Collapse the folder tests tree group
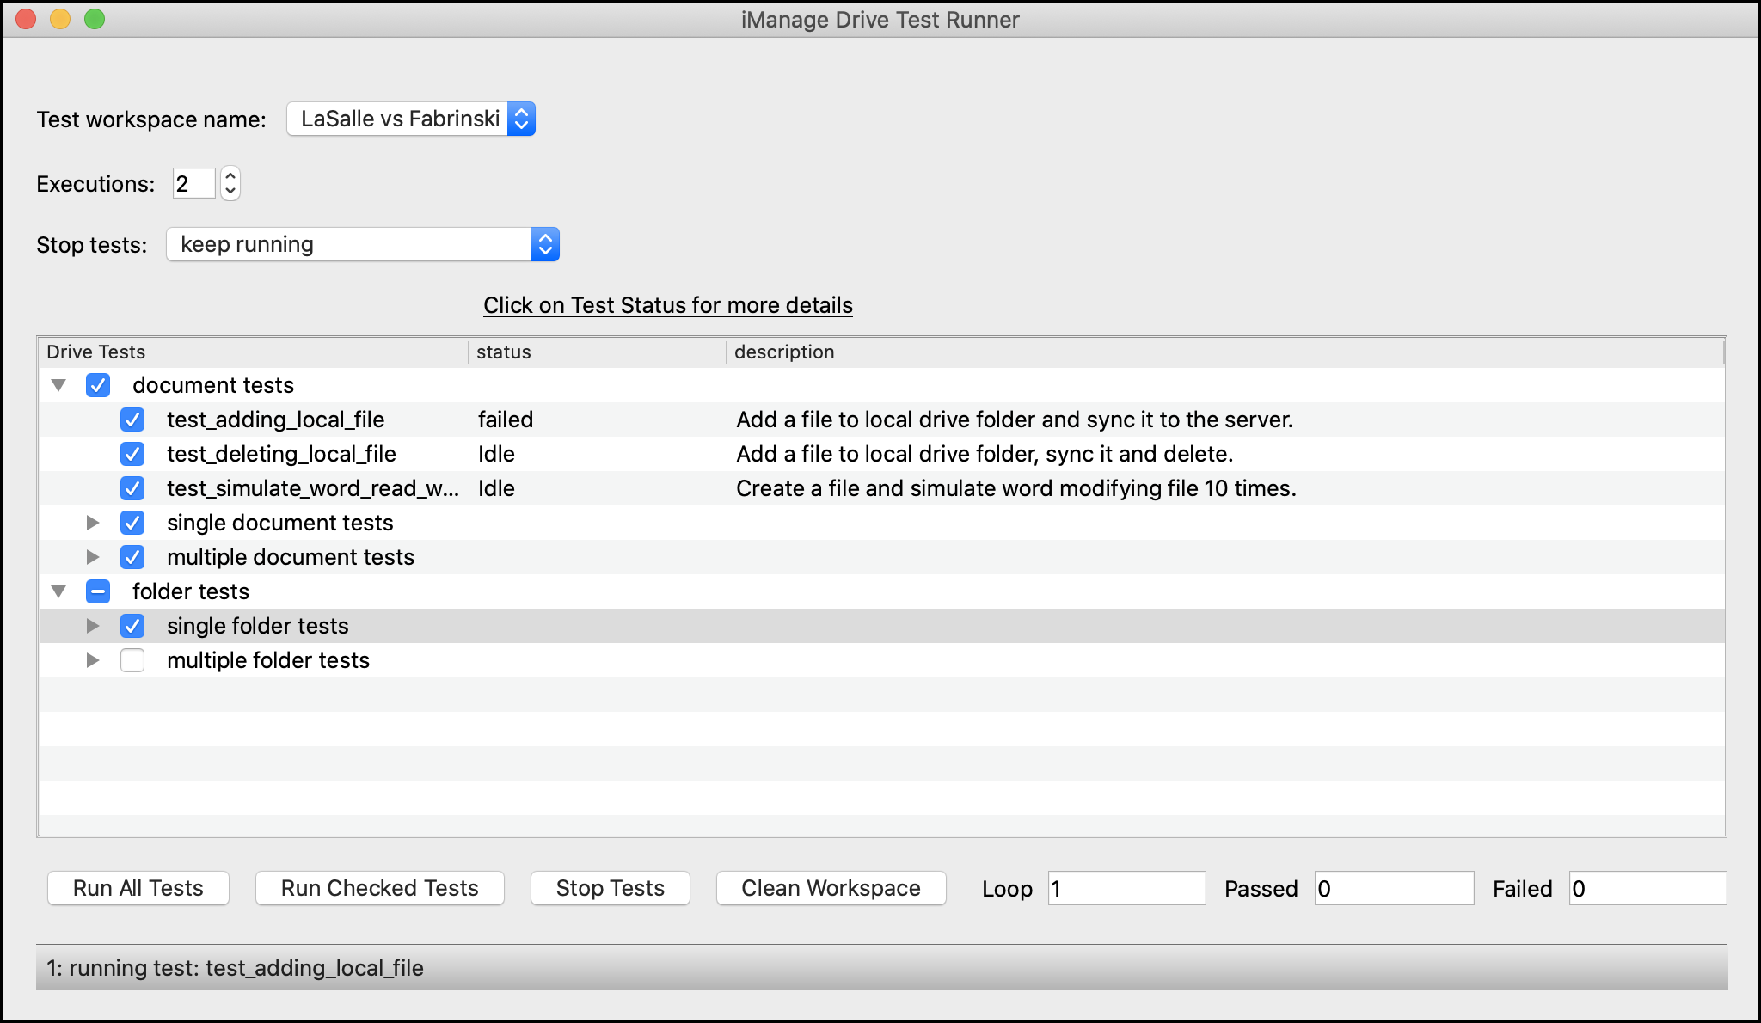 tap(58, 591)
